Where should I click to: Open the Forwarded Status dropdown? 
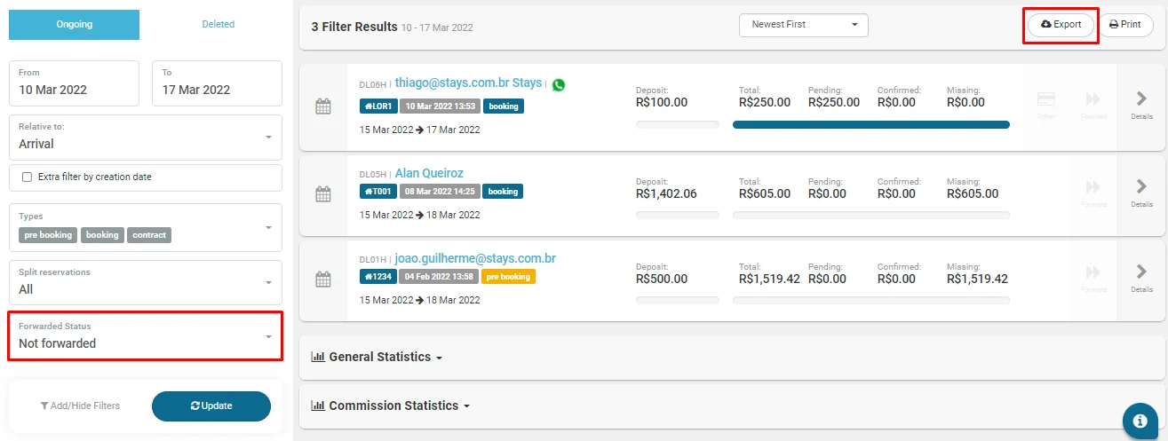tap(145, 336)
